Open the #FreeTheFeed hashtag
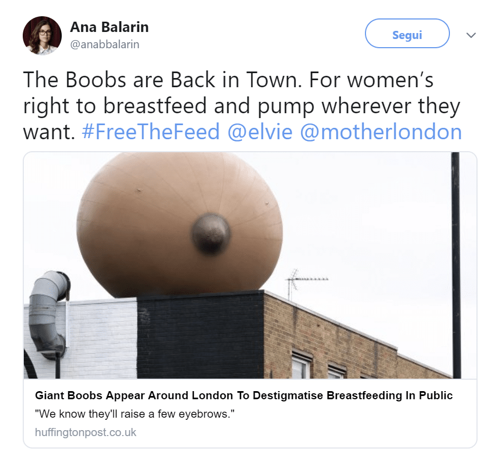Image resolution: width=503 pixels, height=461 pixels. click(151, 132)
